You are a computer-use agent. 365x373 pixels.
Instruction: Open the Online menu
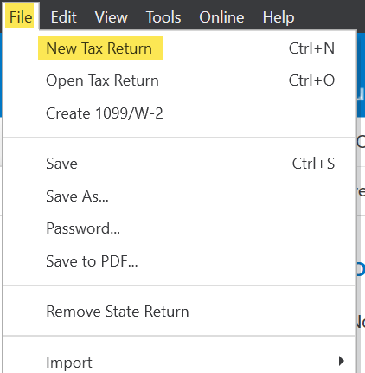point(221,17)
